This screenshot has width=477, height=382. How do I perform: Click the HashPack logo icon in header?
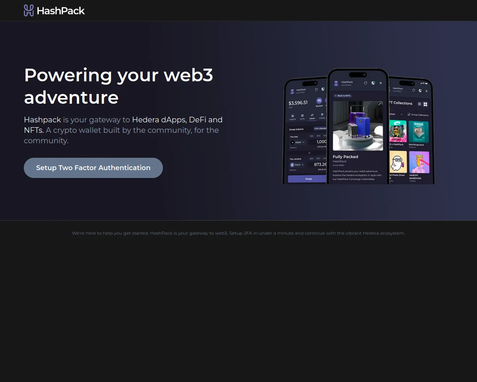coord(29,10)
